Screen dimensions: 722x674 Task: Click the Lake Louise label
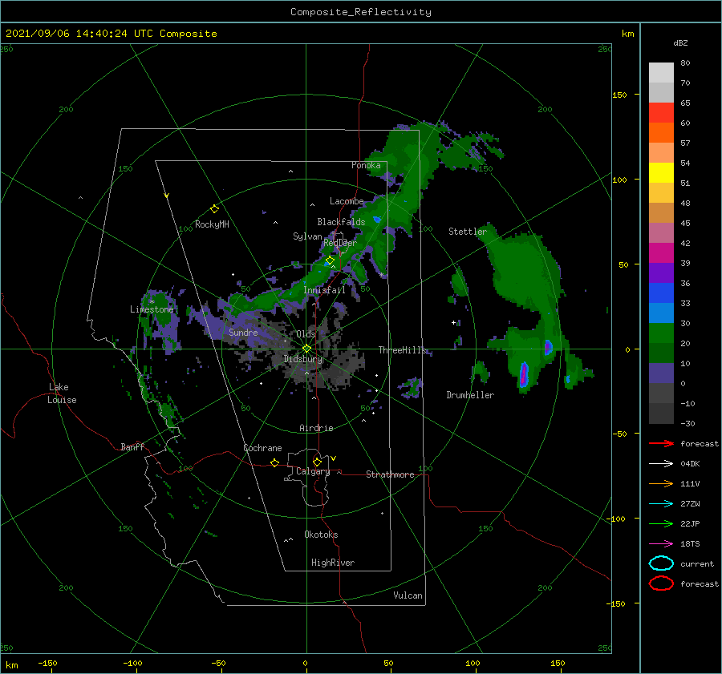point(62,394)
